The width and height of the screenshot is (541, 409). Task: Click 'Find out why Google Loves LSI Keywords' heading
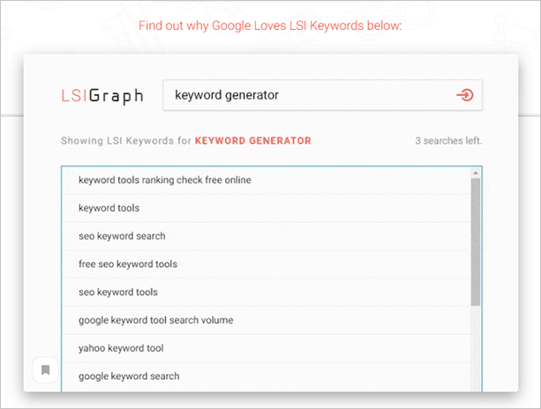click(270, 25)
